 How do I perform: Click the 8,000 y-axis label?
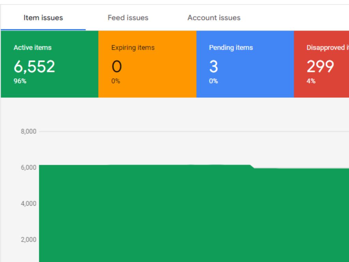pyautogui.click(x=29, y=132)
